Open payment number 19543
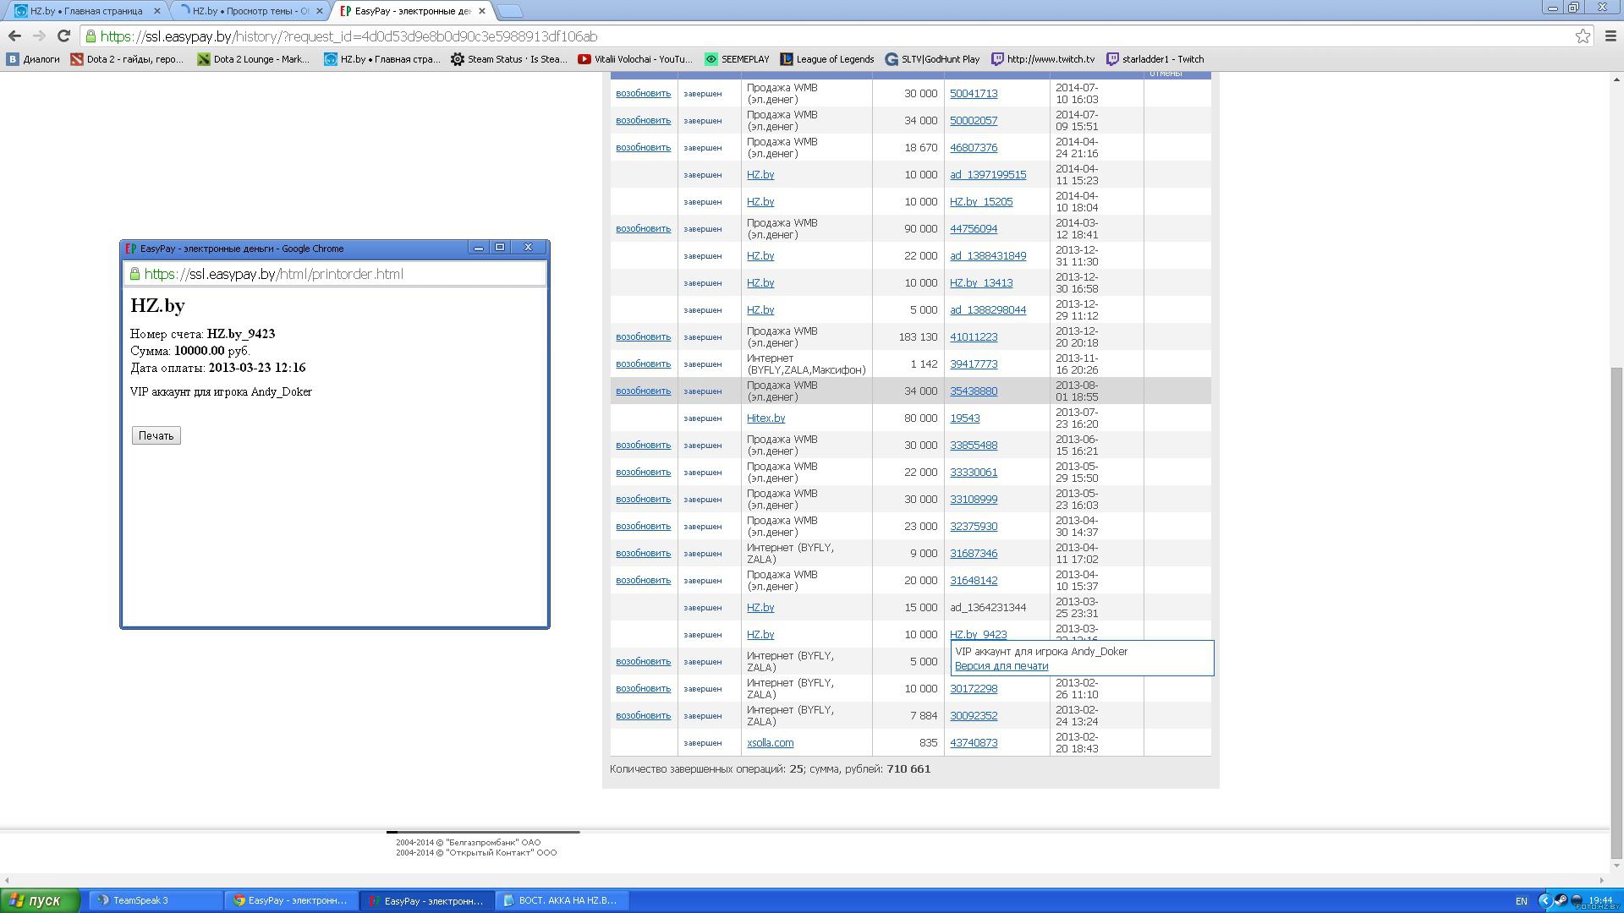The image size is (1624, 913). [x=965, y=418]
